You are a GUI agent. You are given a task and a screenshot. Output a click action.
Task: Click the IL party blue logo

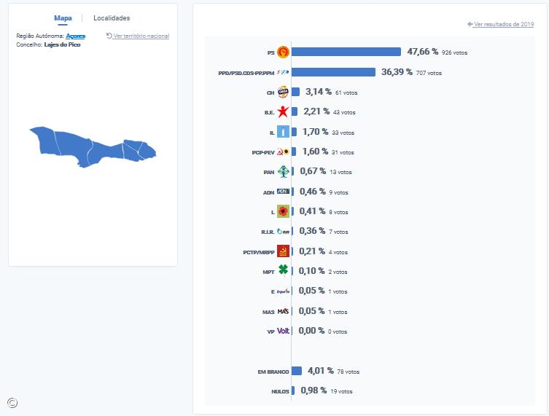[283, 133]
